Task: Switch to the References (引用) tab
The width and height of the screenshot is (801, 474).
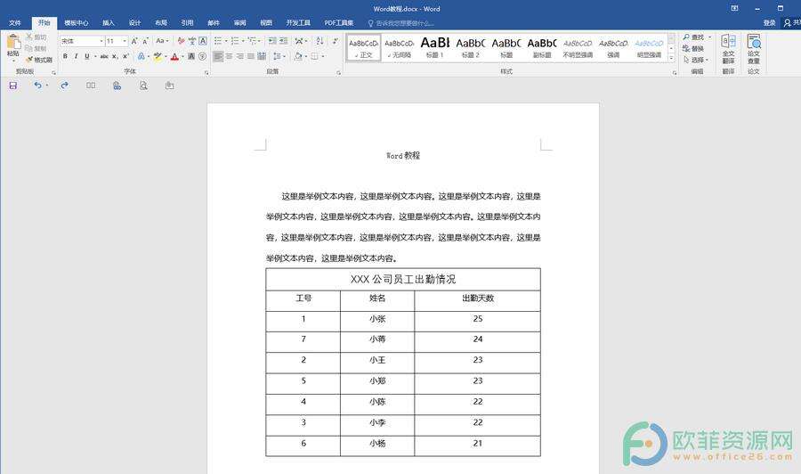Action: (187, 23)
